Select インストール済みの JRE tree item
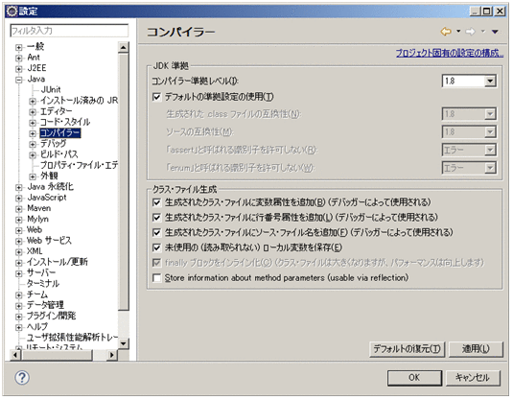Screen dimensions: 513x400 tap(79, 101)
